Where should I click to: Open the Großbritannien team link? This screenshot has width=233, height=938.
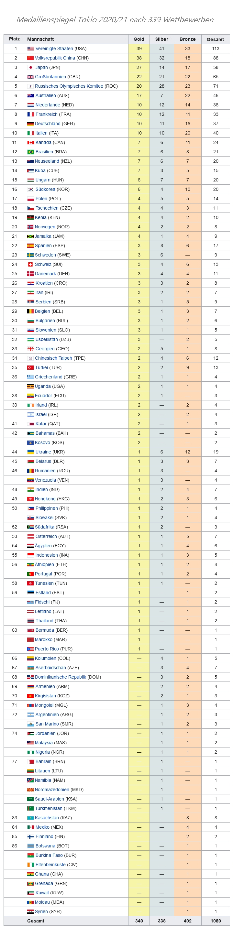pos(50,77)
